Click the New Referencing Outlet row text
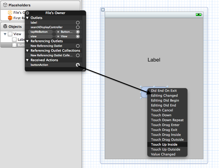 click(x=46, y=46)
